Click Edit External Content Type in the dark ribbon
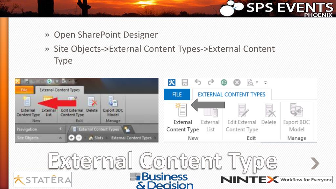 coord(72,107)
